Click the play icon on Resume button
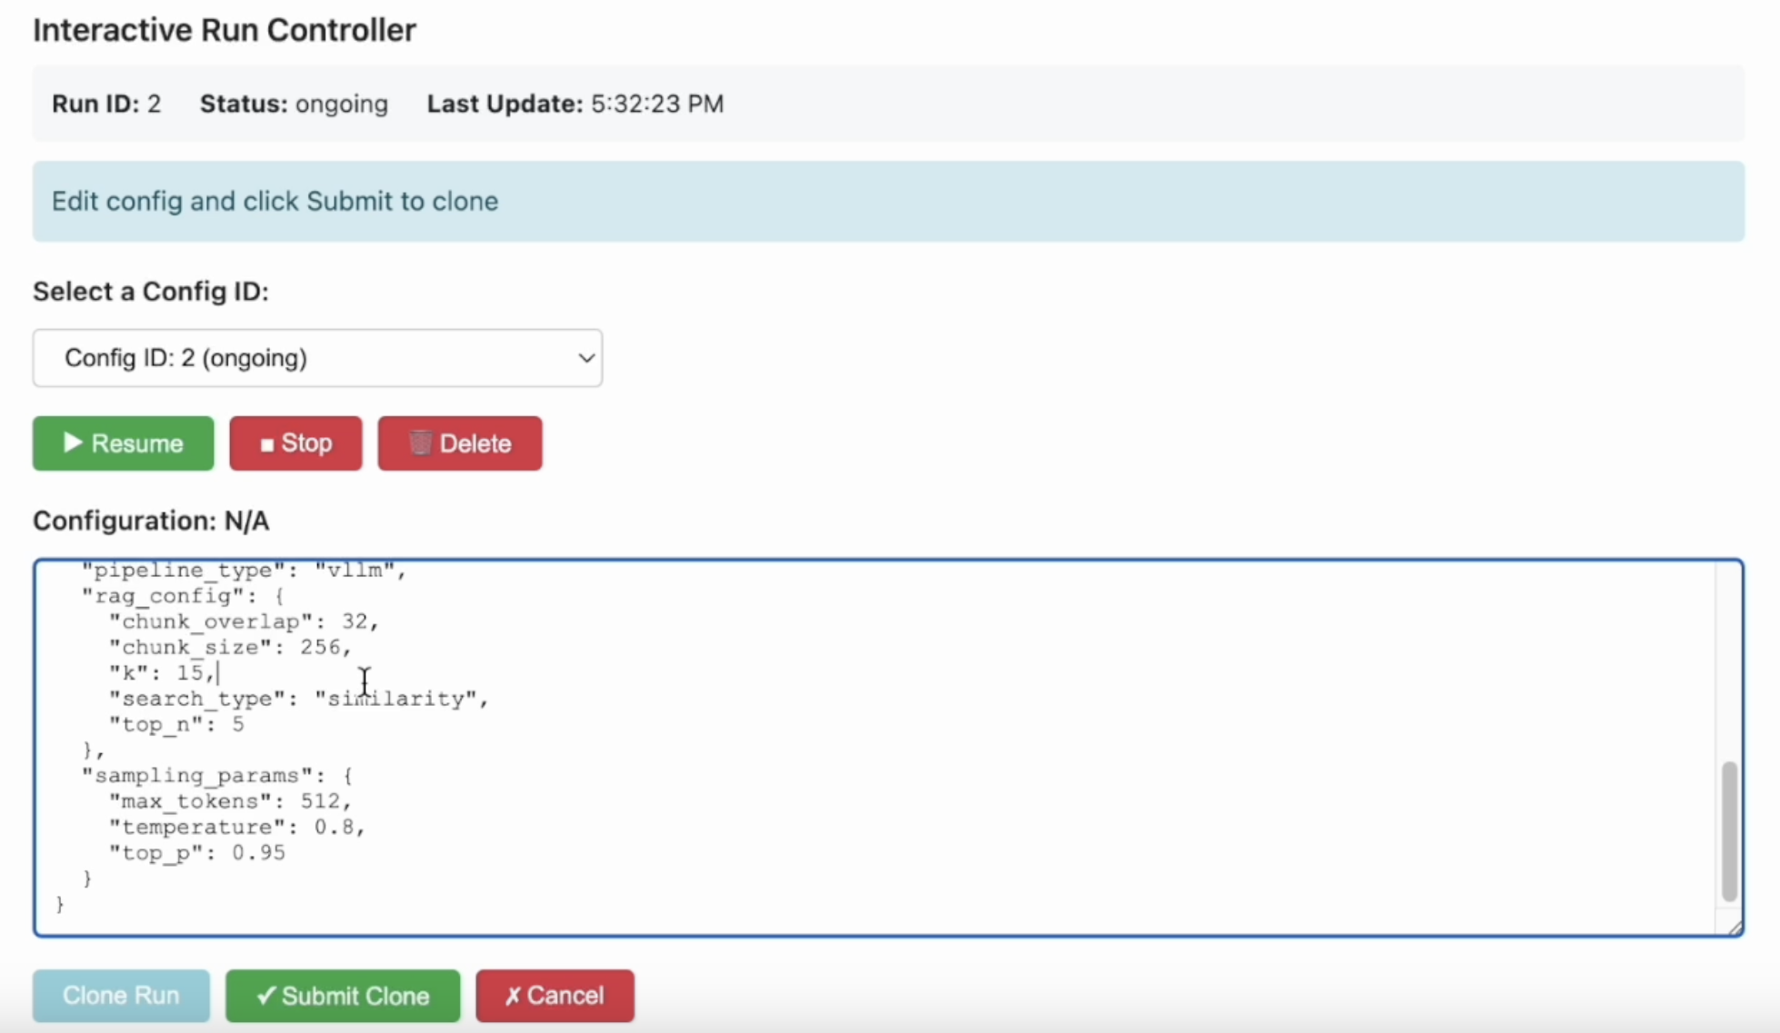The width and height of the screenshot is (1780, 1033). point(73,442)
